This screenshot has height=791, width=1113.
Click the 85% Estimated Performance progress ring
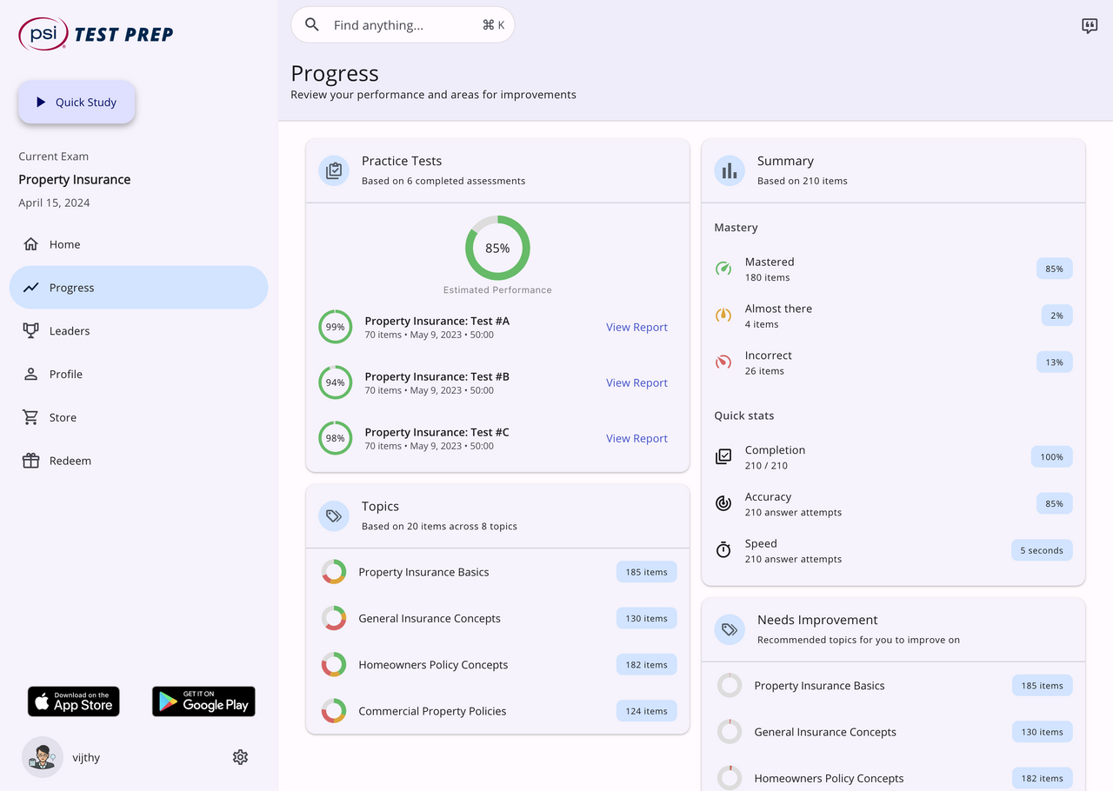pos(497,249)
